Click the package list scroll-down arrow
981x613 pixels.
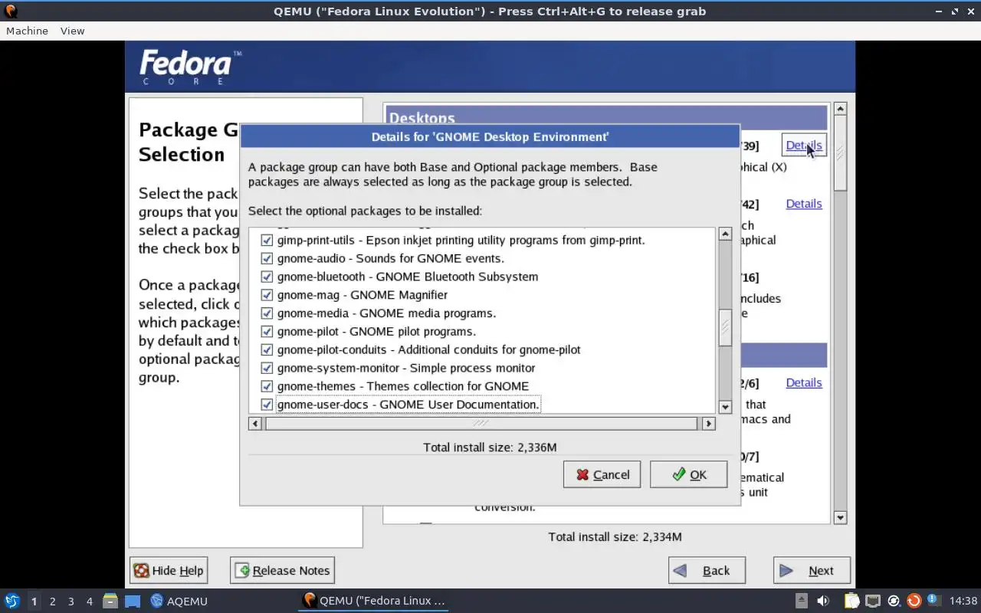725,407
